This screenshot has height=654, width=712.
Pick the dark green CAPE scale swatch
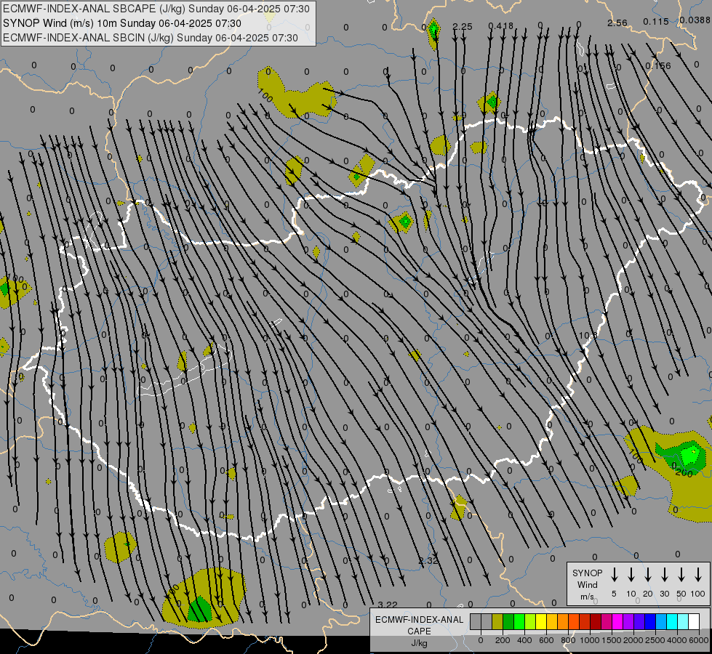[508, 621]
